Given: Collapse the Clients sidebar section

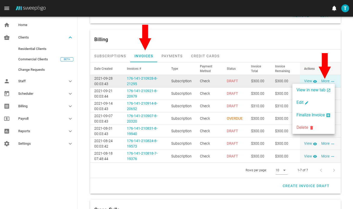Looking at the screenshot, I should 70,37.
